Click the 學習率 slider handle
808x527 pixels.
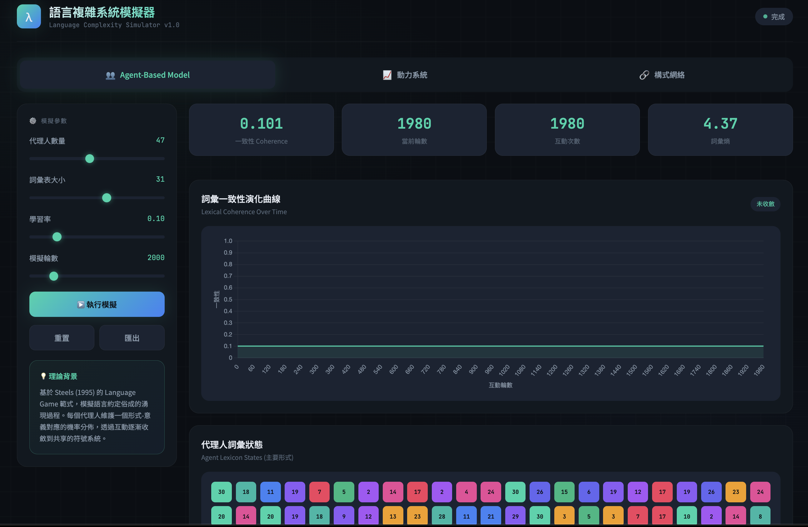pyautogui.click(x=57, y=237)
